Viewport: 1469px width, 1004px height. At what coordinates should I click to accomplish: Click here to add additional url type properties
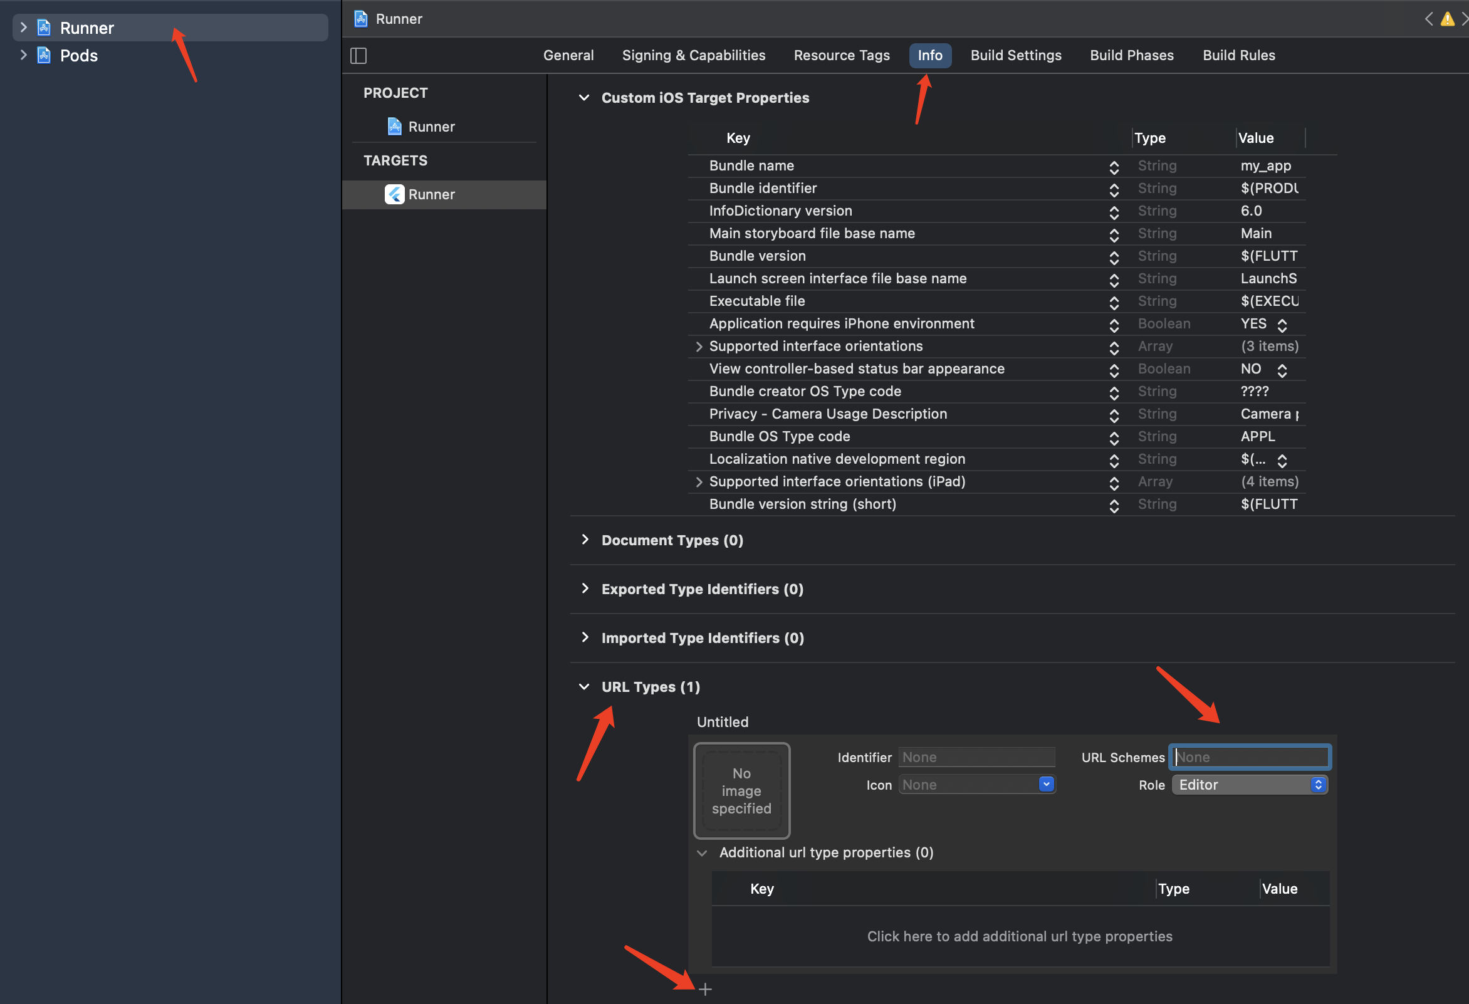coord(1019,936)
